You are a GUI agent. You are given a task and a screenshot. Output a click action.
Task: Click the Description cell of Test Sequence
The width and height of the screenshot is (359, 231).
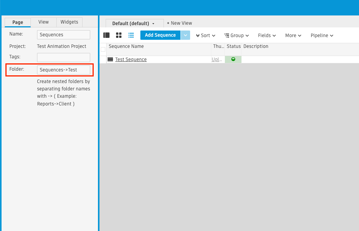tap(300, 59)
